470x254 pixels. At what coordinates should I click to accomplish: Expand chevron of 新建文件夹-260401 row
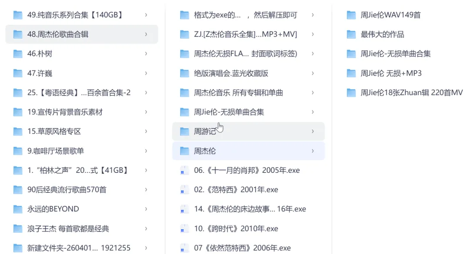(x=146, y=248)
